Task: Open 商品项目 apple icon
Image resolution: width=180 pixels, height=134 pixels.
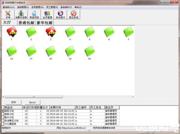Action: coord(34,14)
